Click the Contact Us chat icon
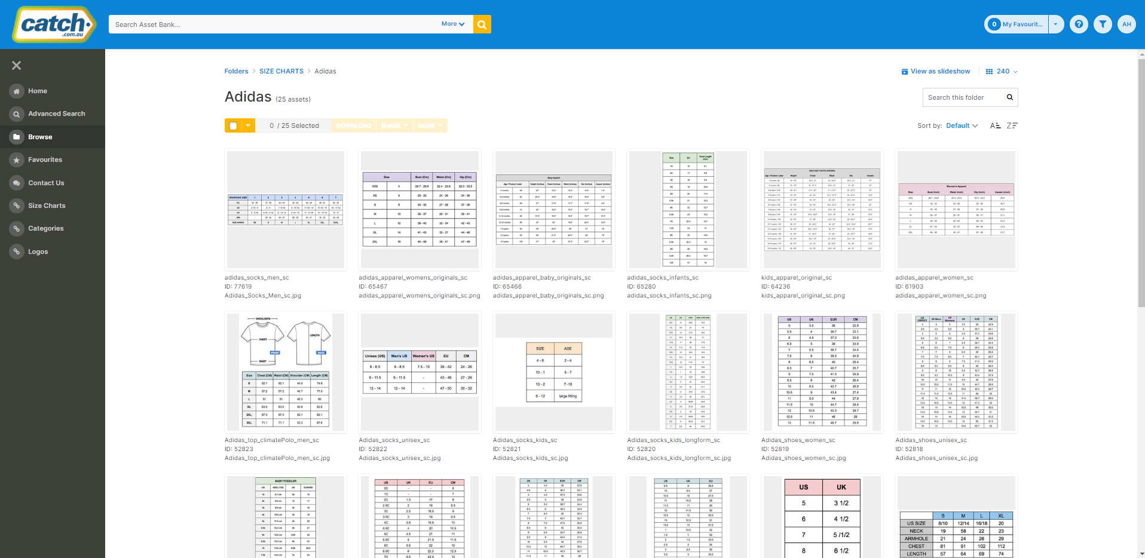 [x=17, y=183]
